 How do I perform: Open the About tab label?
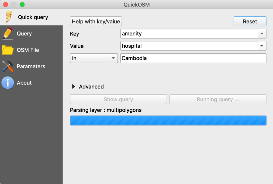24,83
